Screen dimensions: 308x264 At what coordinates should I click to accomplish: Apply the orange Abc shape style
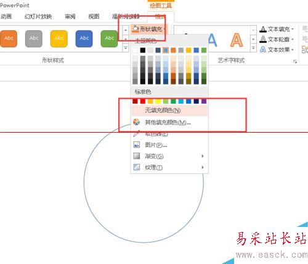9,39
